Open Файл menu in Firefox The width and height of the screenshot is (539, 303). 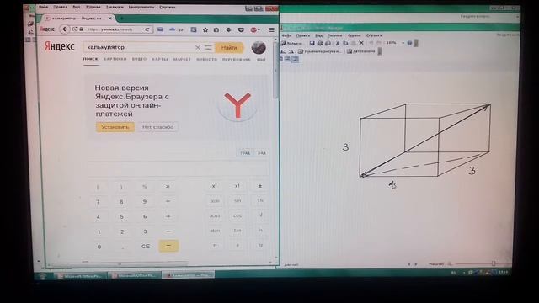pos(43,7)
